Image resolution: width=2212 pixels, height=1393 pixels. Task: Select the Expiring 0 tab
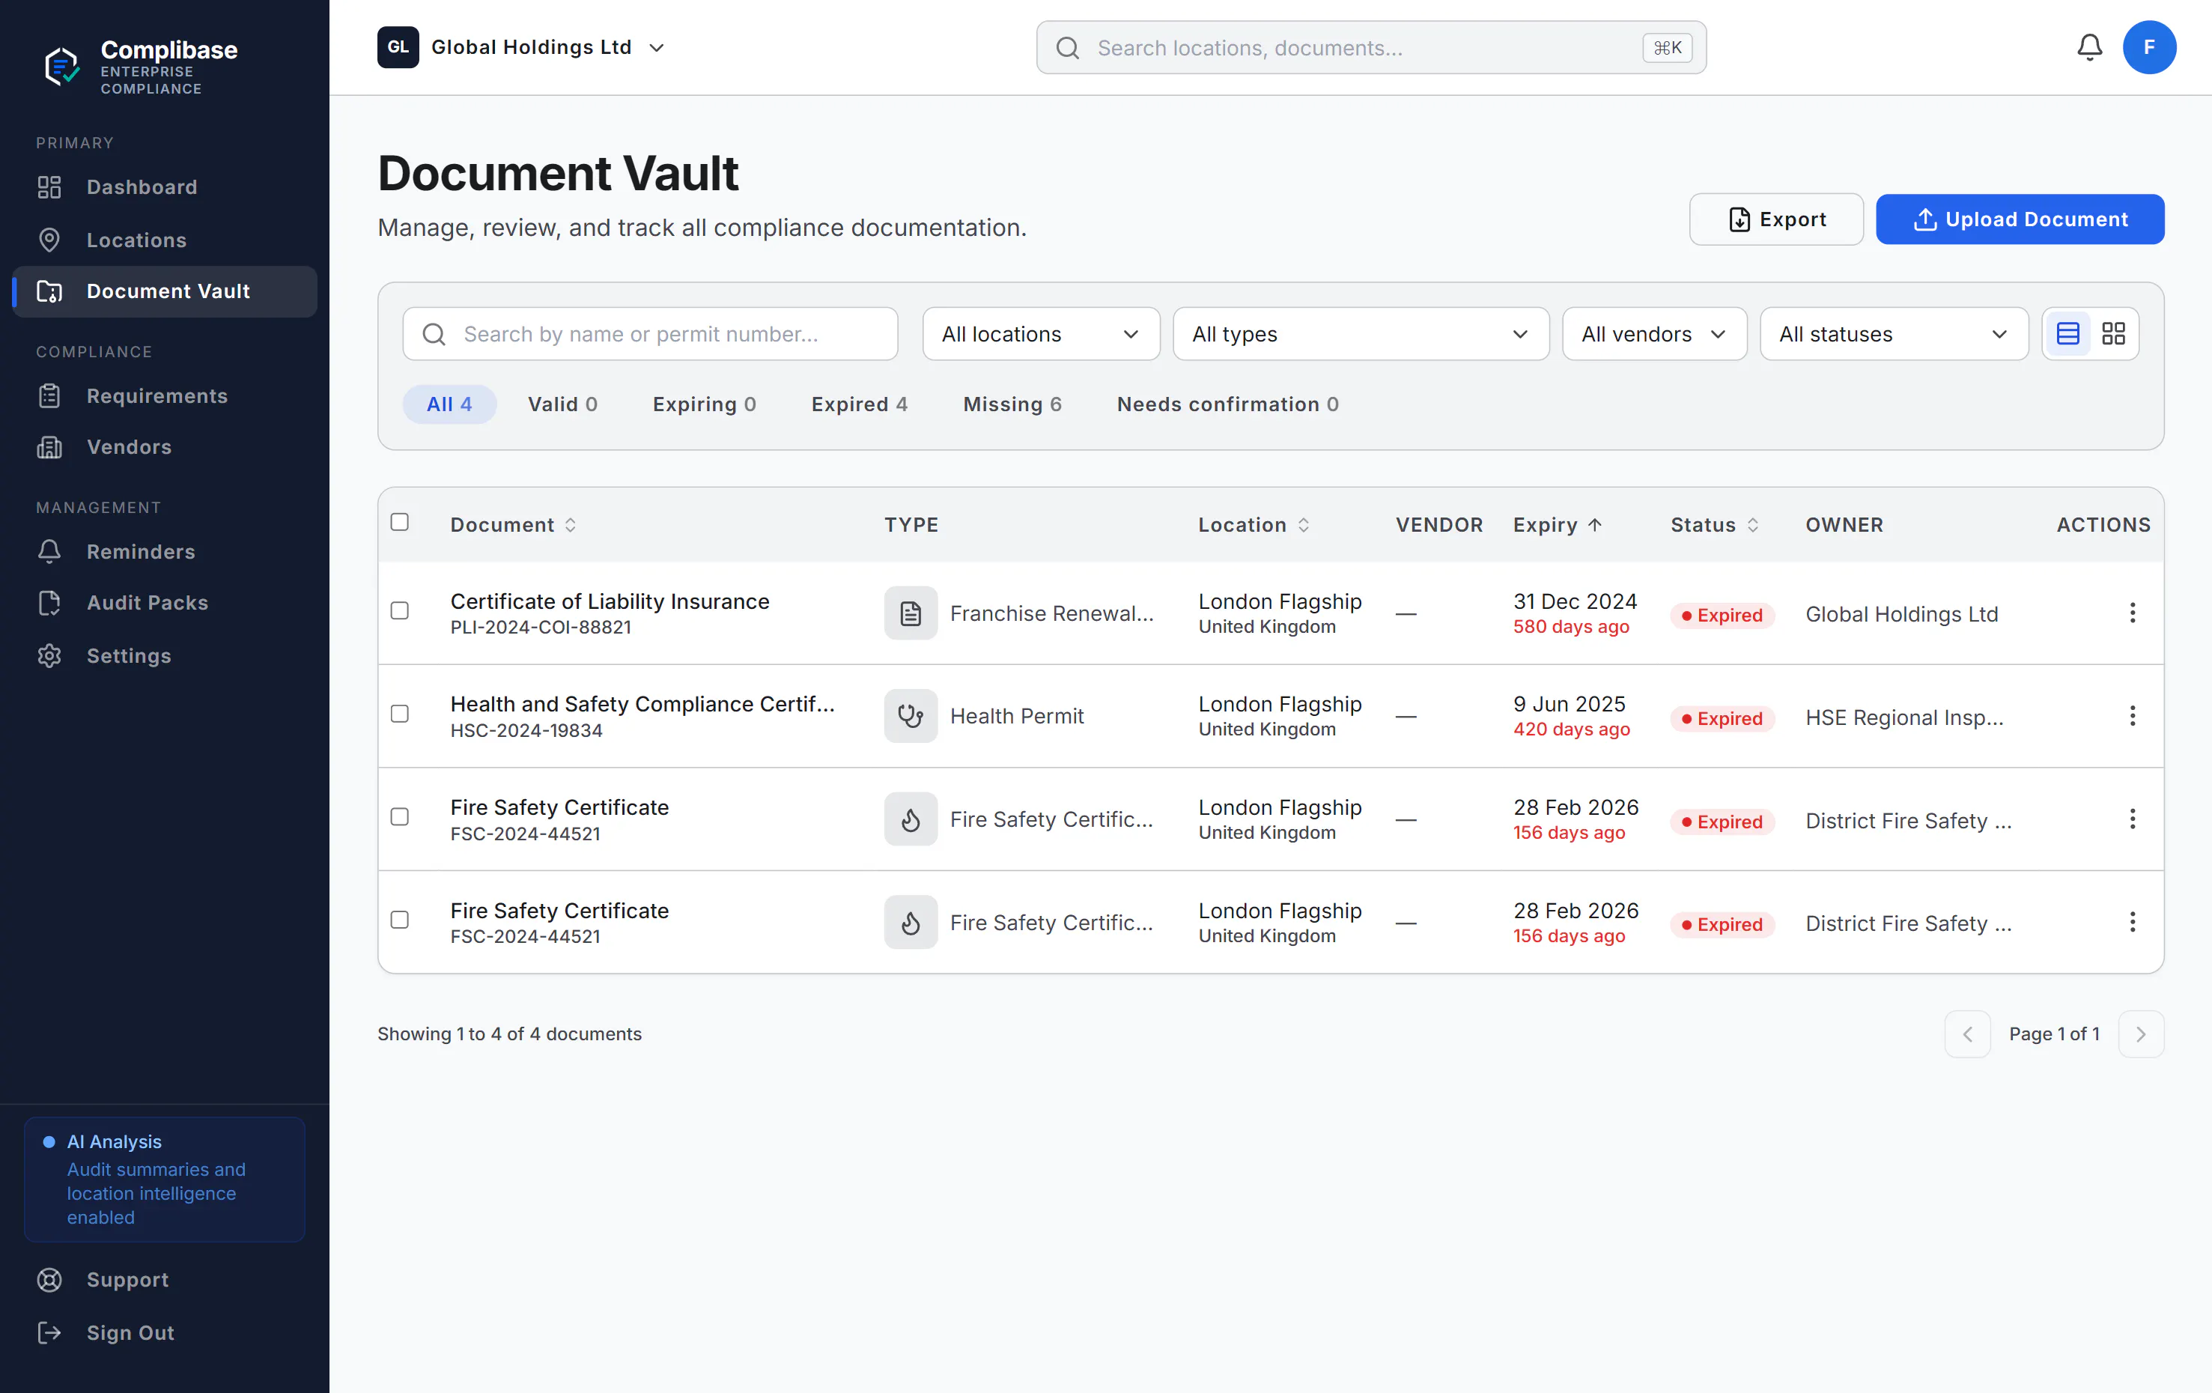(x=704, y=404)
